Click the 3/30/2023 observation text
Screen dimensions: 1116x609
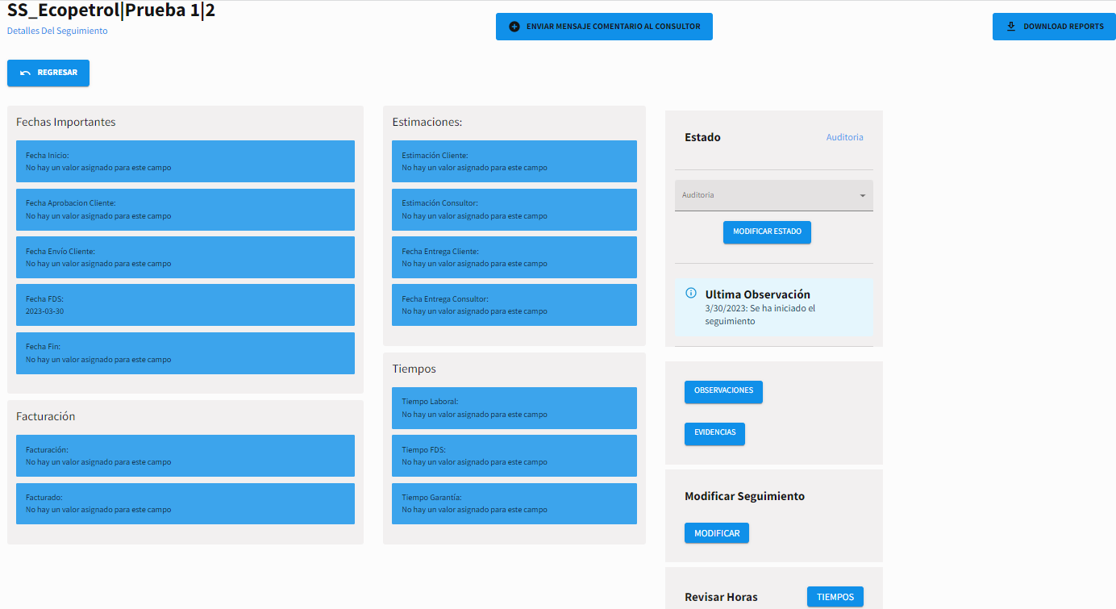point(760,315)
